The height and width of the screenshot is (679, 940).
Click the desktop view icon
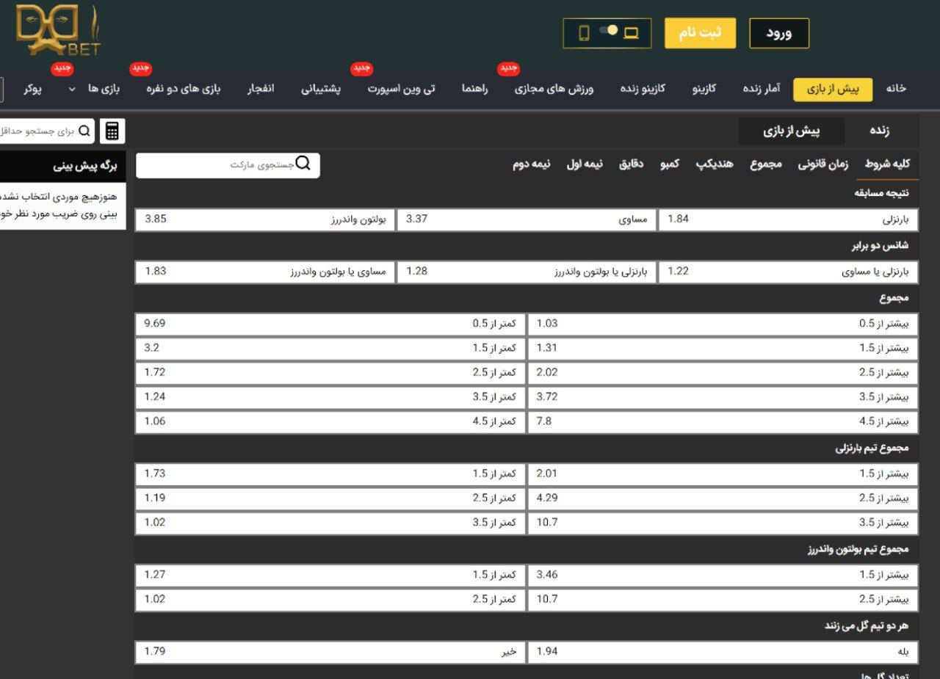coord(631,33)
